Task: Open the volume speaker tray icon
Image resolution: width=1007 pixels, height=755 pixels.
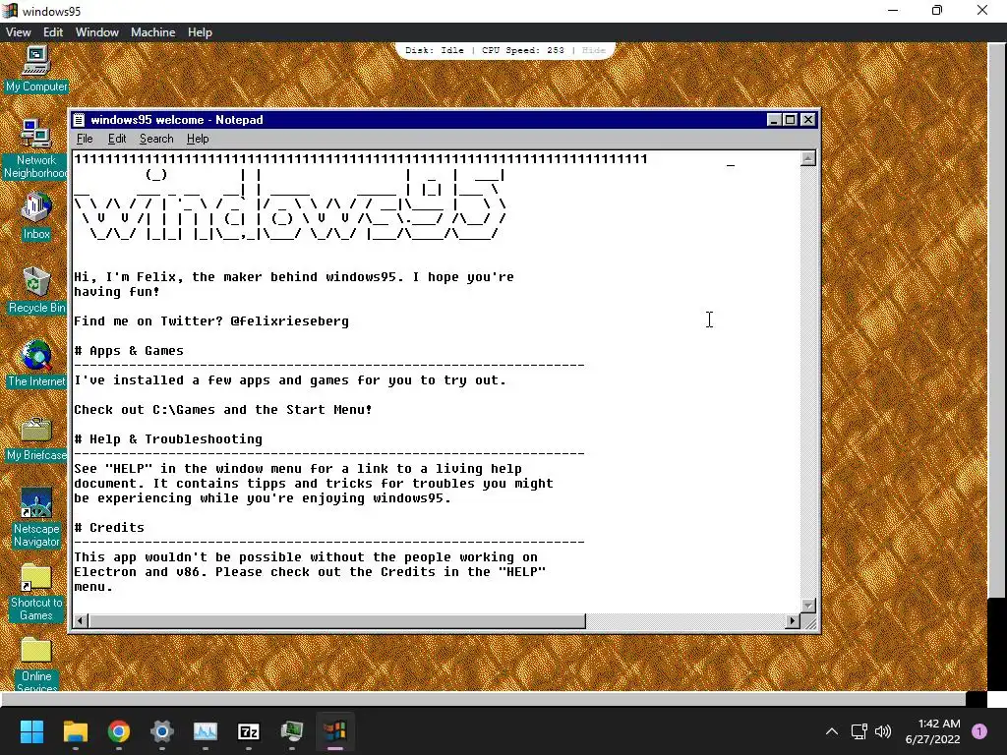Action: 883,731
